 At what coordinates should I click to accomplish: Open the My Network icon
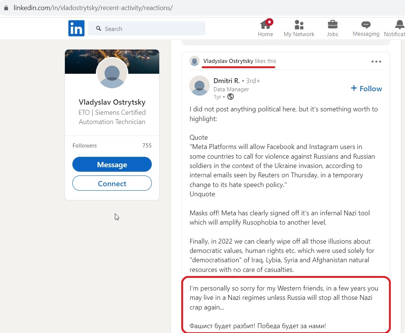coord(299,25)
